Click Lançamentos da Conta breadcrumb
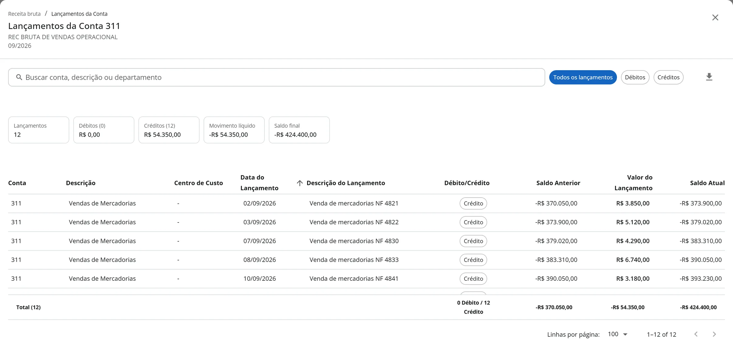Screen dimensions: 733x357 click(x=79, y=14)
